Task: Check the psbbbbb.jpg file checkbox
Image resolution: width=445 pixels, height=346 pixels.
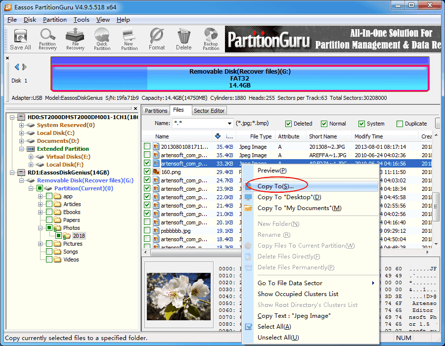Action: coord(147,230)
